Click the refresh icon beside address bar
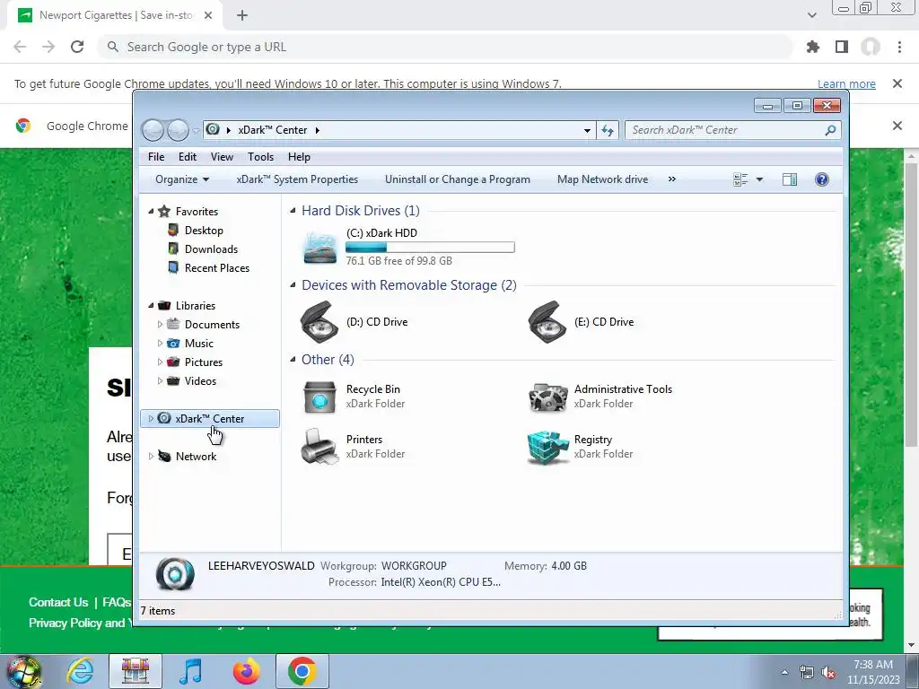 [608, 130]
